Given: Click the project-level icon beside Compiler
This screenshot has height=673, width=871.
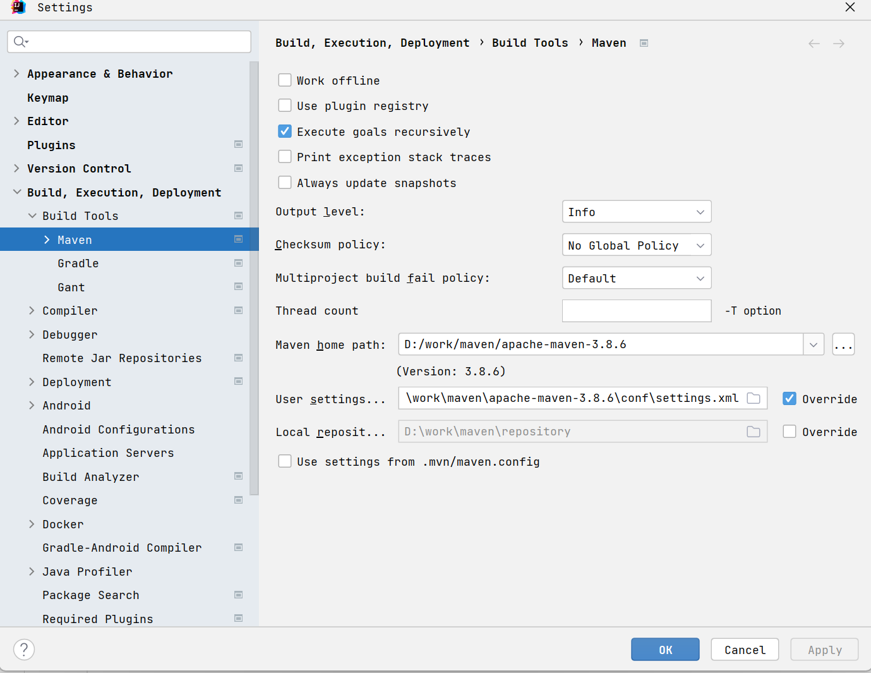Looking at the screenshot, I should click(x=238, y=310).
